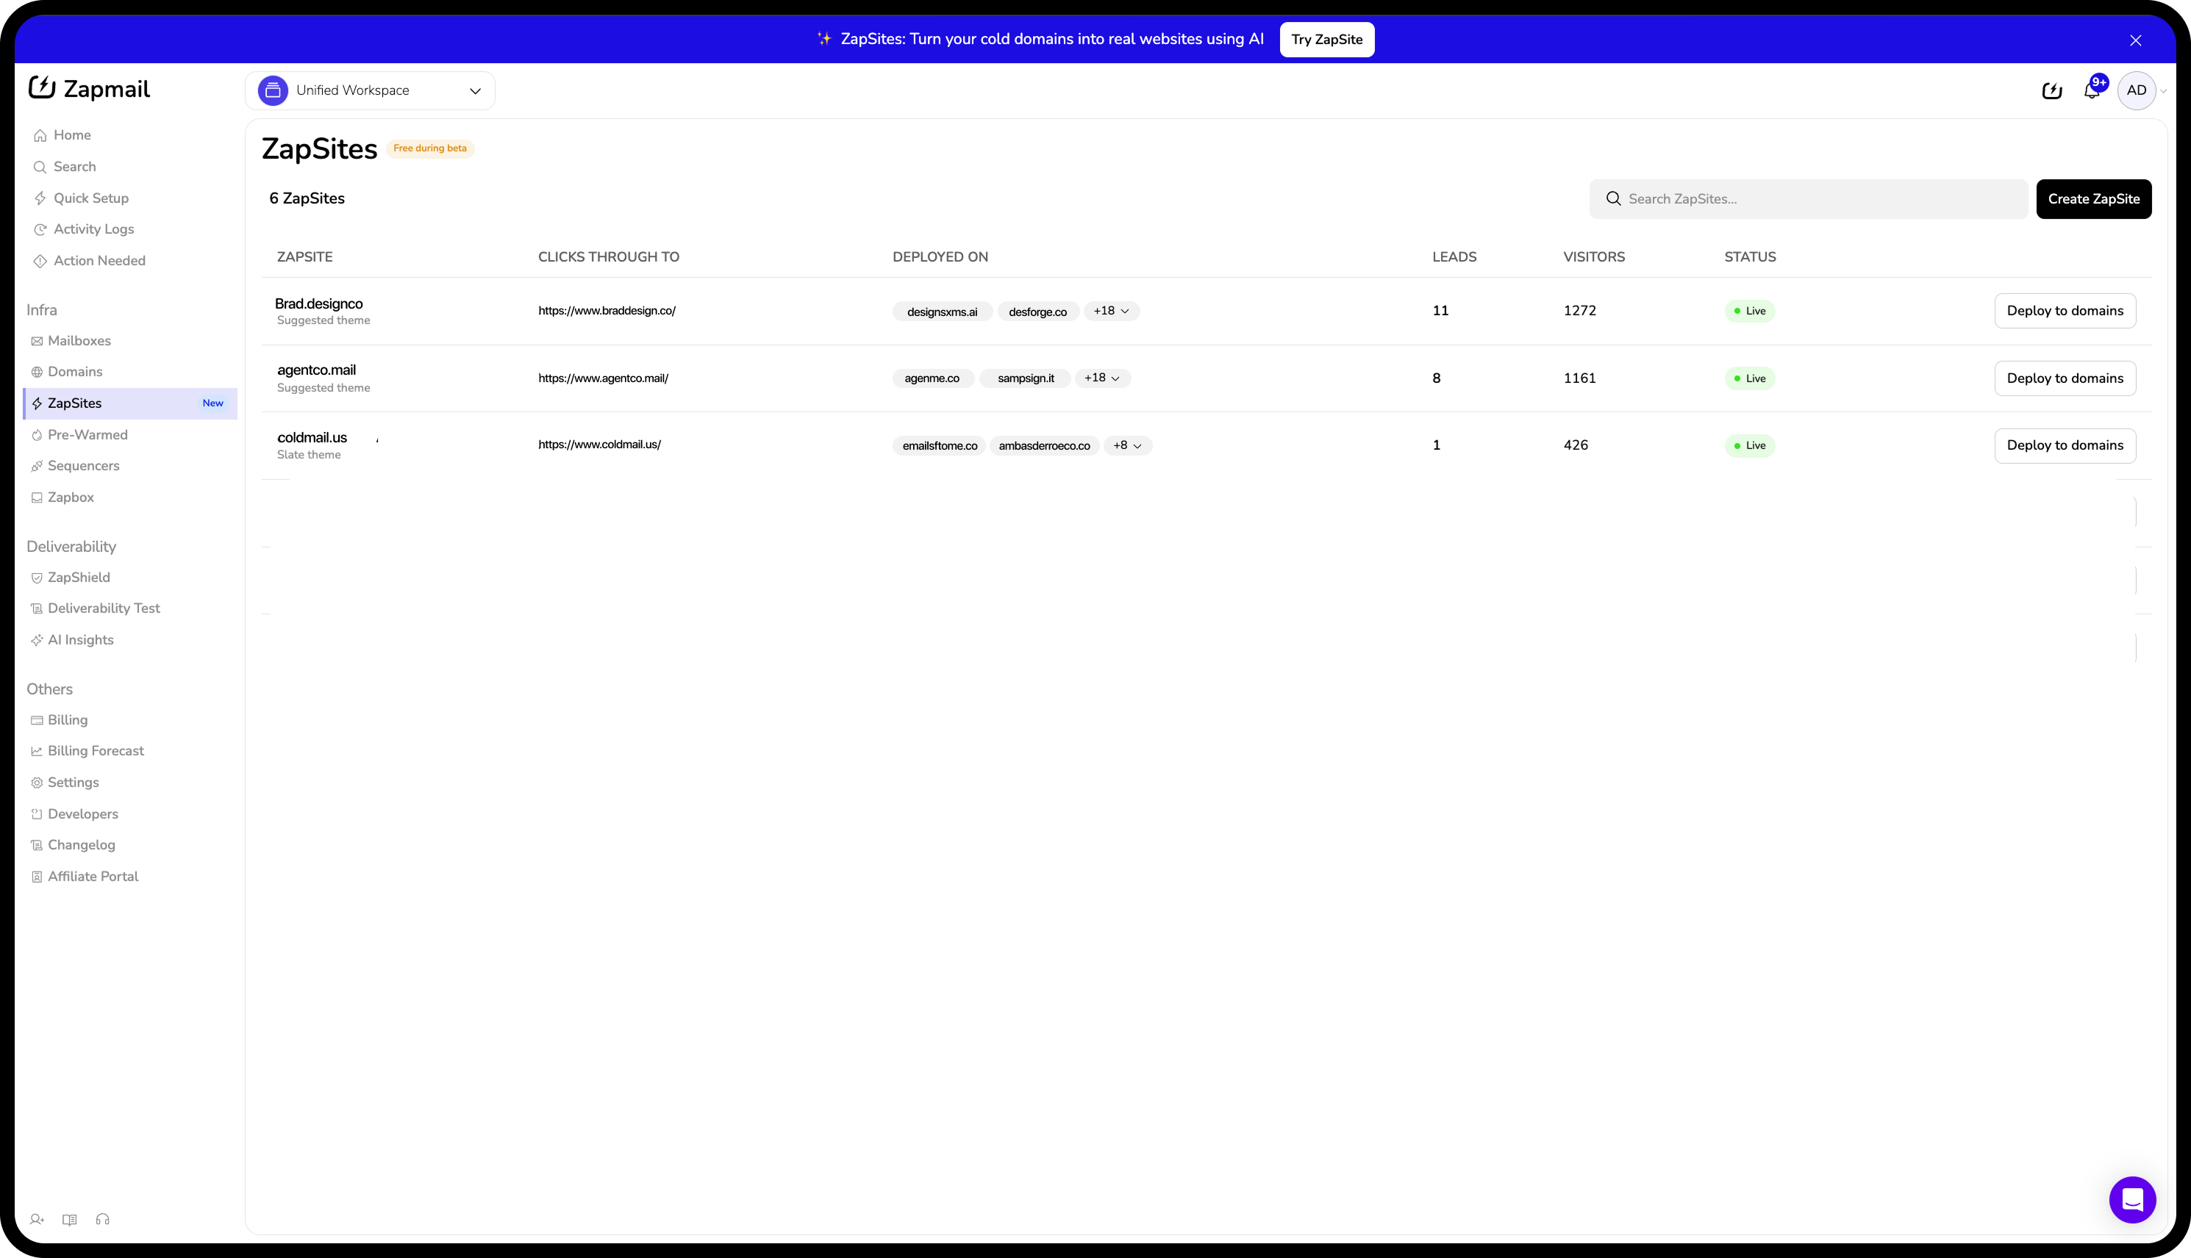The height and width of the screenshot is (1258, 2191).
Task: Click the Brad.designco ZapSite name
Action: coord(319,304)
